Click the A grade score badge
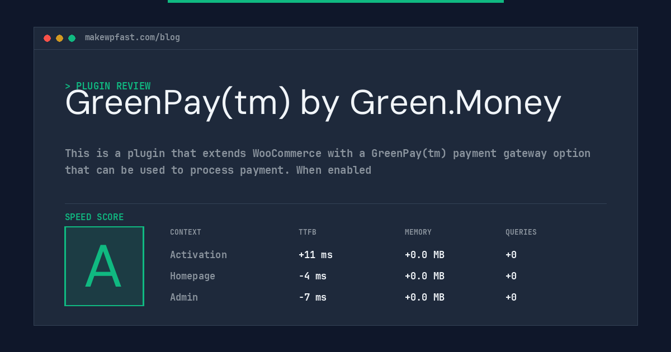The height and width of the screenshot is (352, 671). coord(104,266)
